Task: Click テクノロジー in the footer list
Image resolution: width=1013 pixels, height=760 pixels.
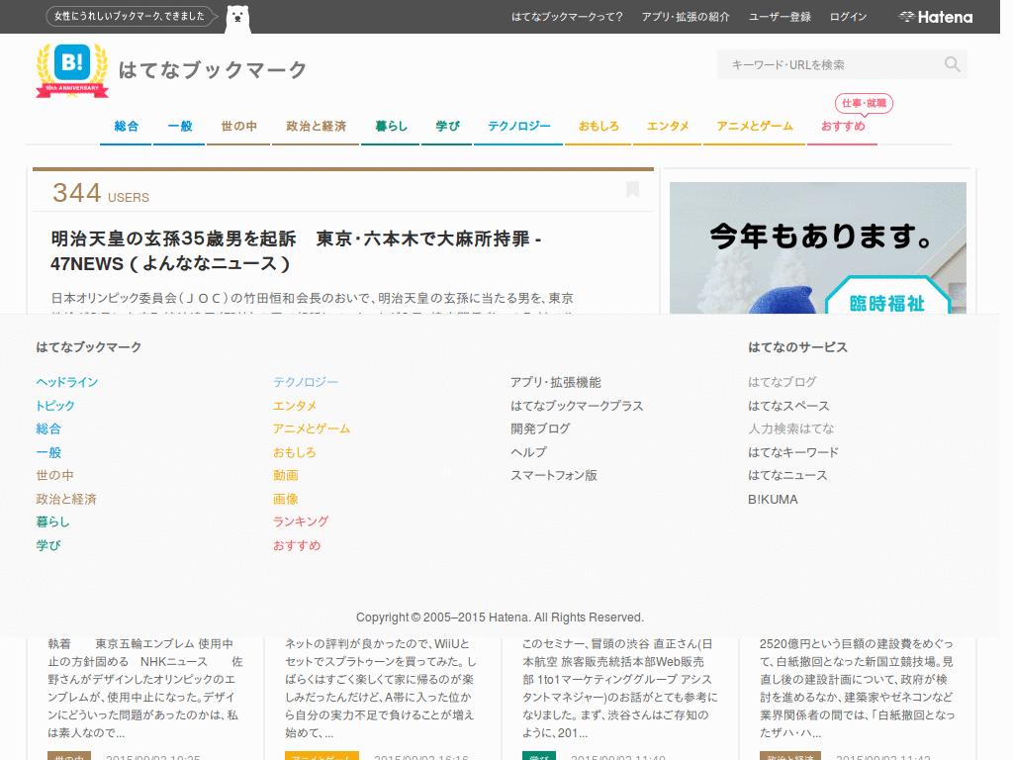Action: [x=306, y=382]
